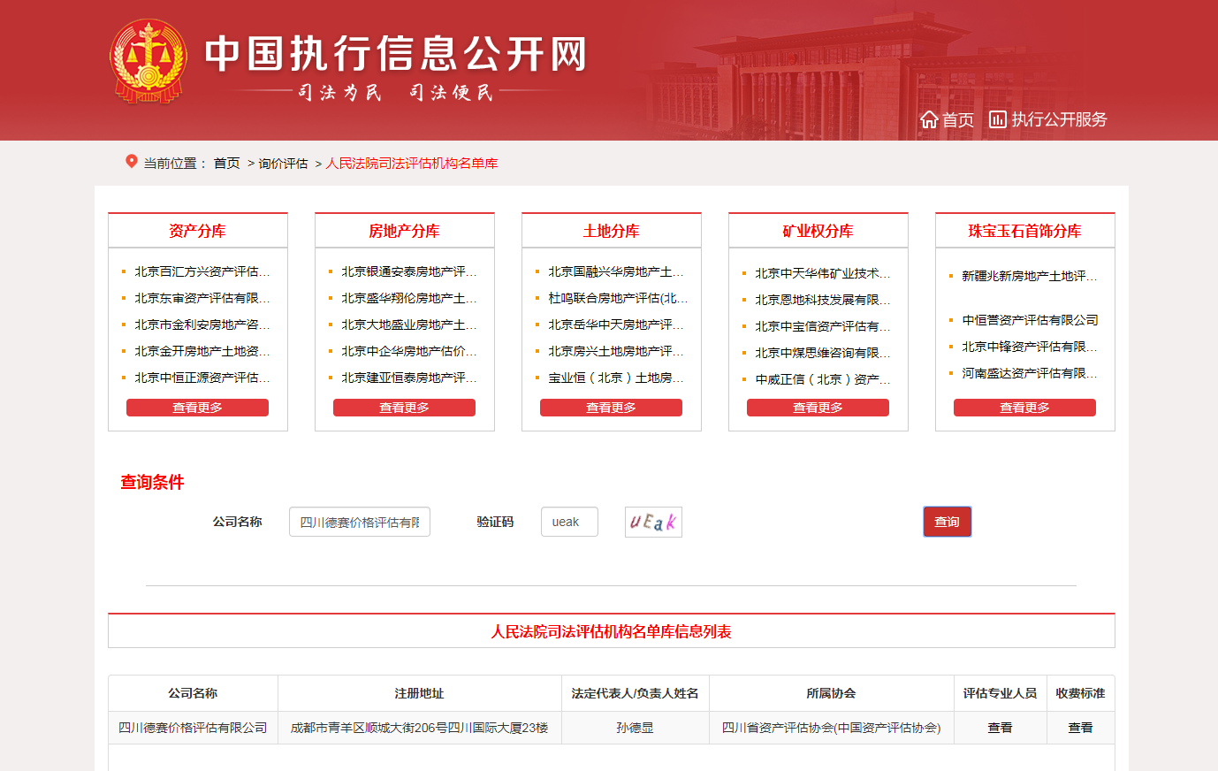
Task: Open 宝业恒（北京）土地房 entry
Action: [x=616, y=378]
